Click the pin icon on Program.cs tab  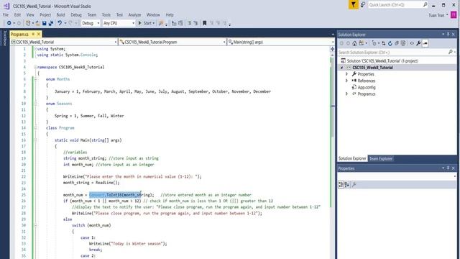[x=33, y=35]
